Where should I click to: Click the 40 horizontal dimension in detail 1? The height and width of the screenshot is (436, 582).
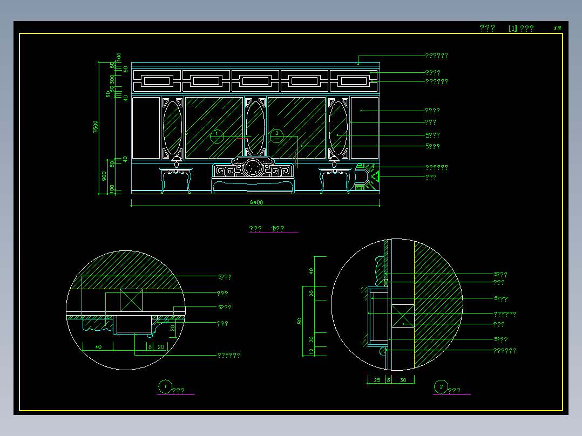pos(98,347)
